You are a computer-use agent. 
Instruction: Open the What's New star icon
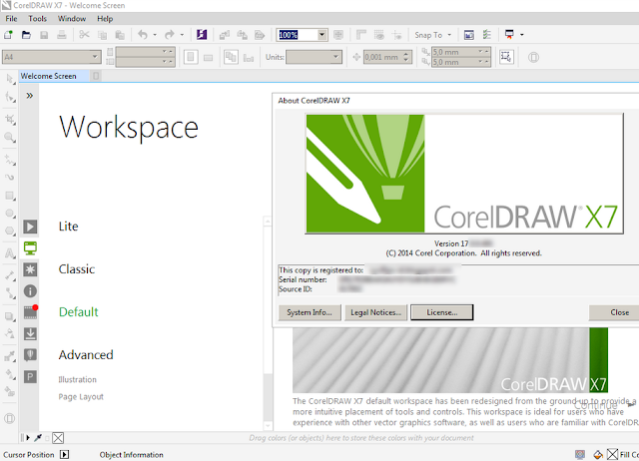30,269
